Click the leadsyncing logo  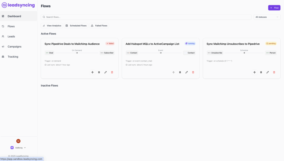(18, 5)
